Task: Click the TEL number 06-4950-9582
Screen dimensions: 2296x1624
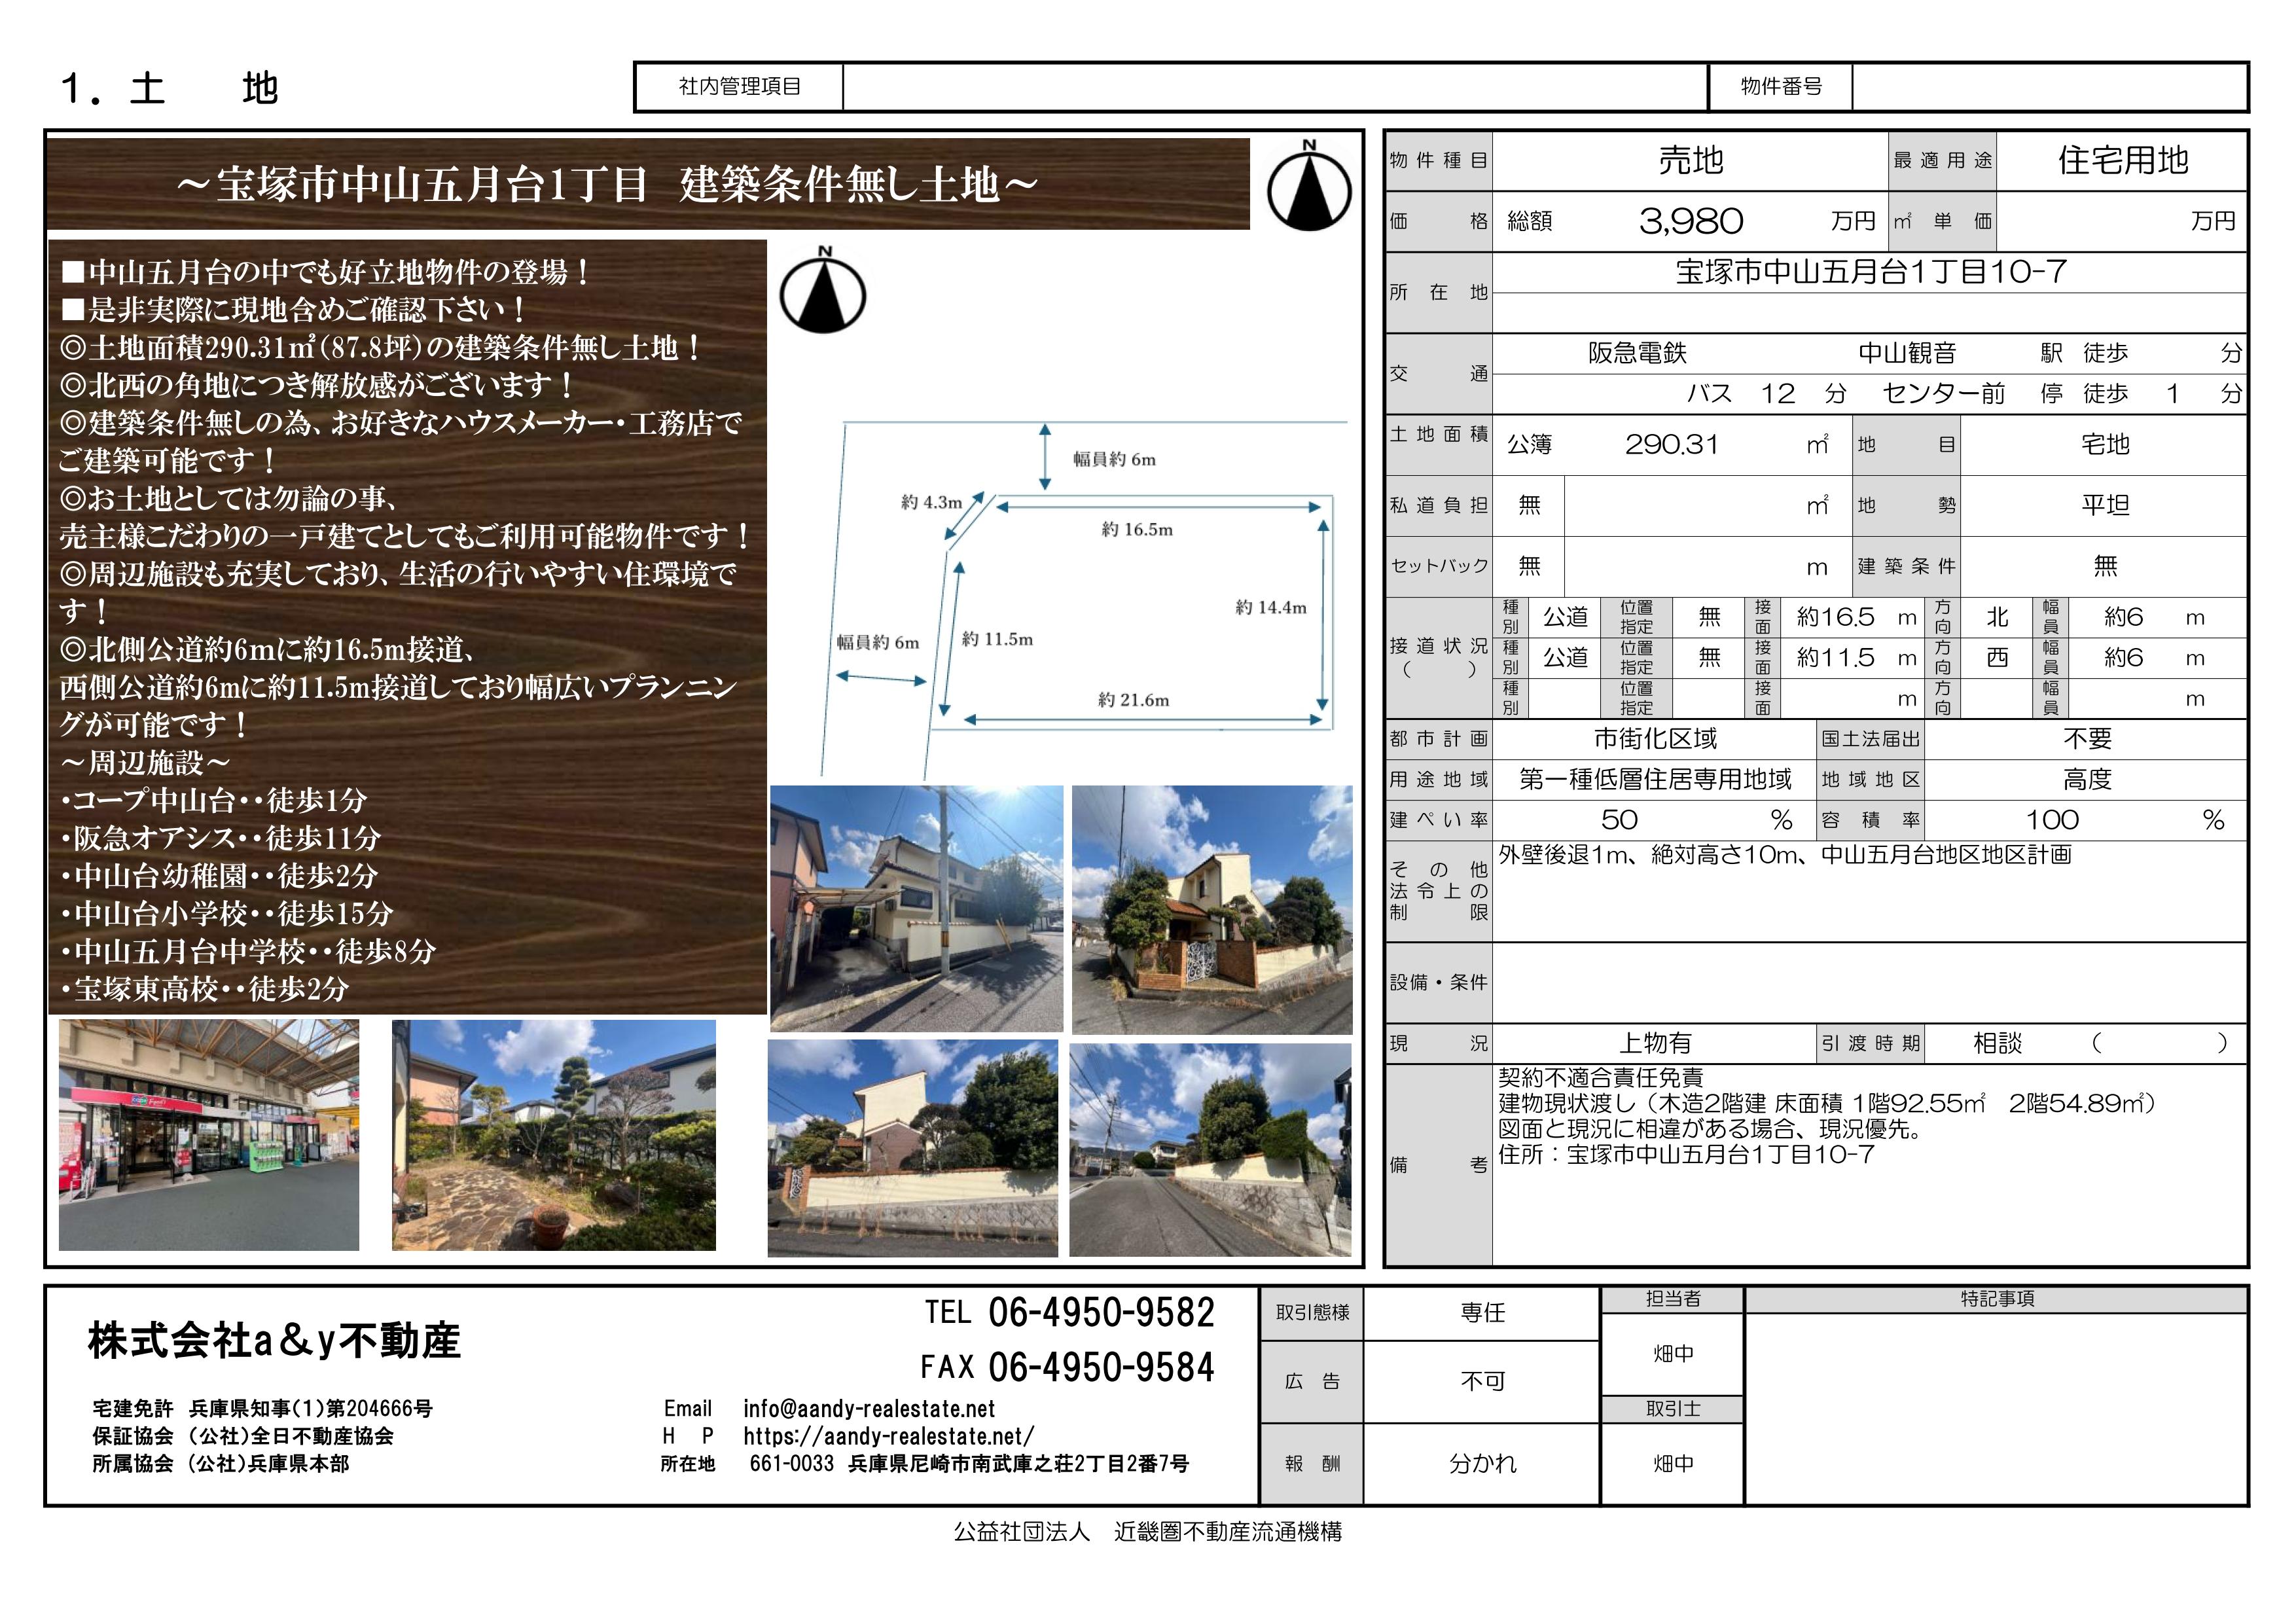Action: pyautogui.click(x=1101, y=1312)
